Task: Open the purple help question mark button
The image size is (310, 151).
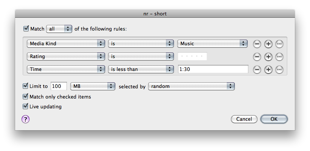Action: [x=25, y=119]
